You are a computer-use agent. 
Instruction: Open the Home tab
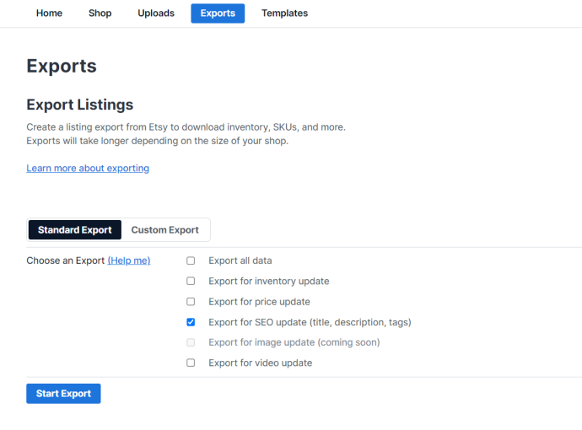(49, 13)
